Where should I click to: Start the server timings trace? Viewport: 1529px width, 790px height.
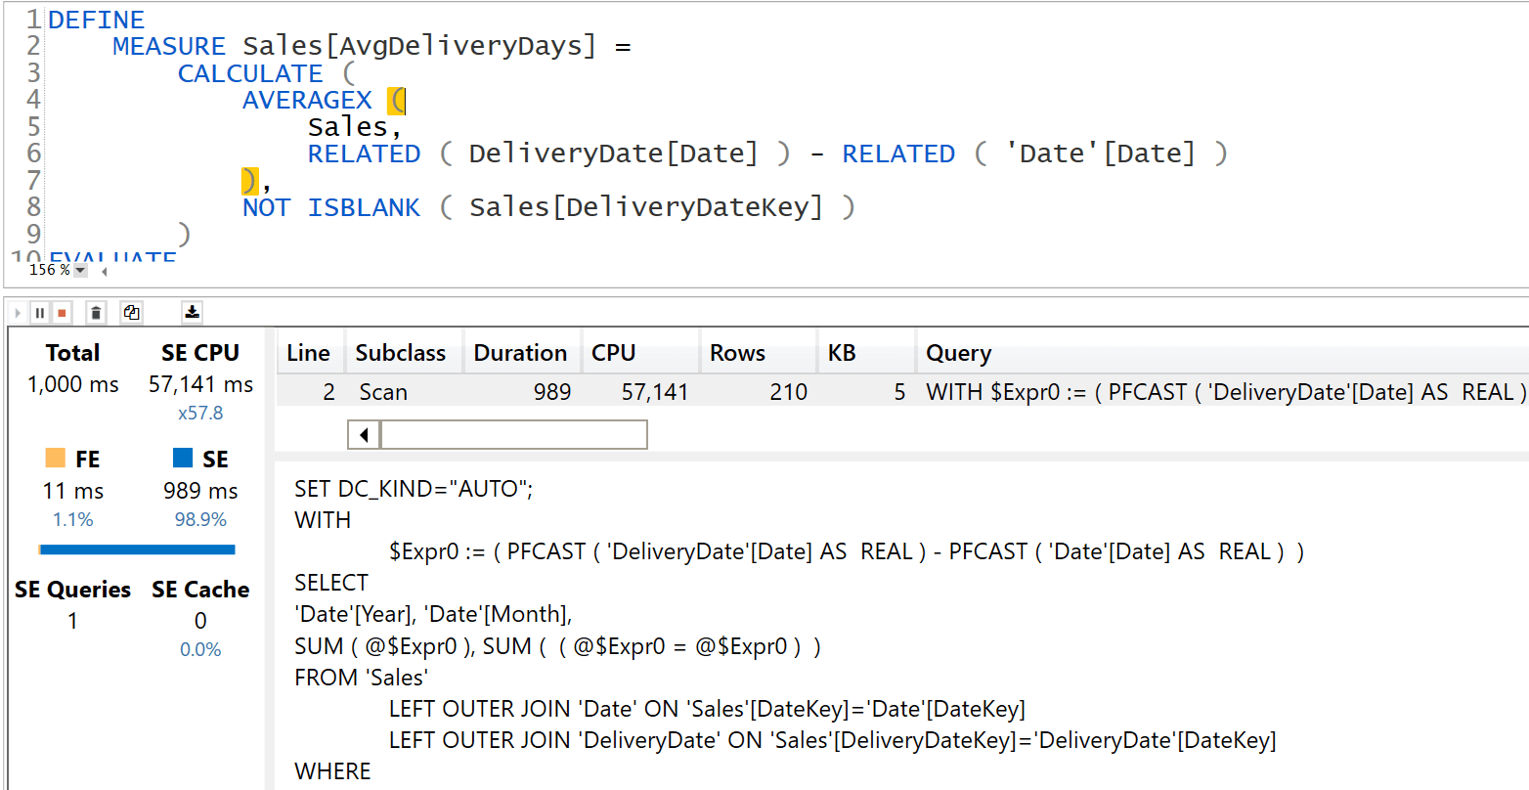[17, 312]
